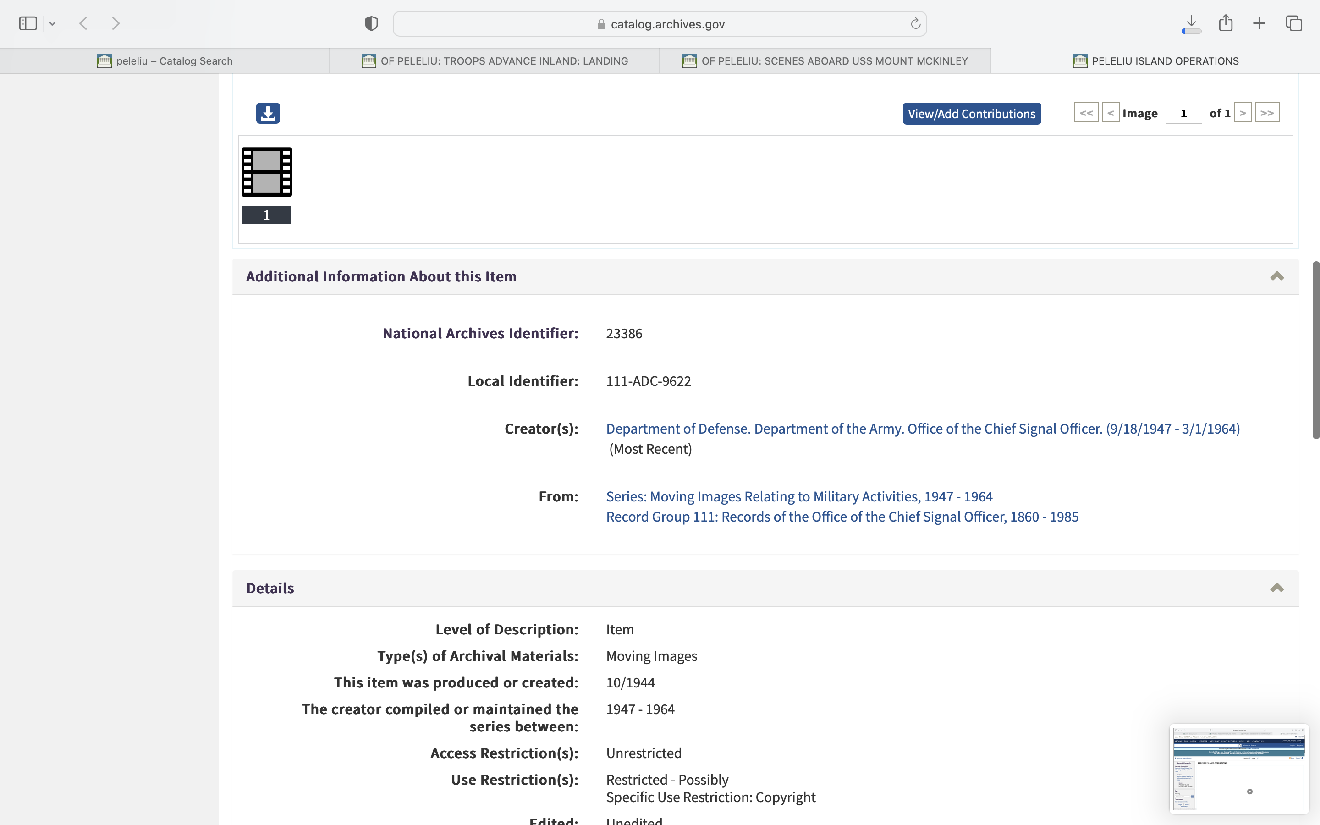1320x825 pixels.
Task: Click the blue download icon above the film
Action: (268, 113)
